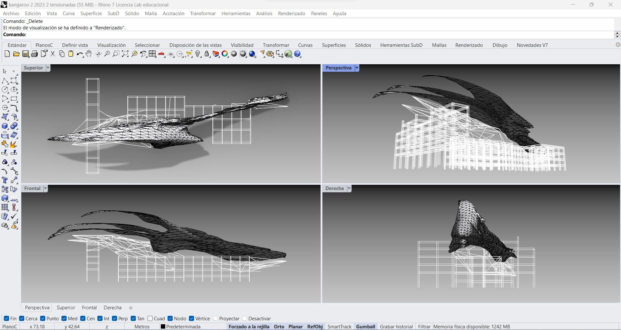Open the Derecha viewport dropdown arrow
The width and height of the screenshot is (621, 330).
[x=349, y=188]
